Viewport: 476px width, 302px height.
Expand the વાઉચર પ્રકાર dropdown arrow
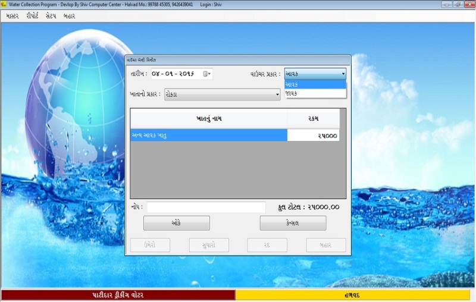[343, 74]
